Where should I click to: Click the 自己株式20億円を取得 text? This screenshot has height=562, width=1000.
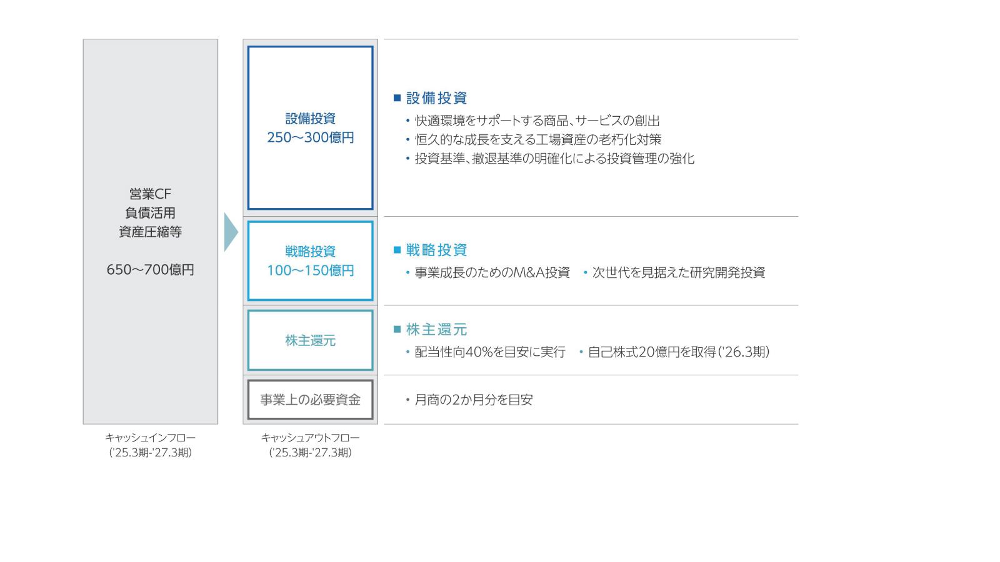[678, 352]
